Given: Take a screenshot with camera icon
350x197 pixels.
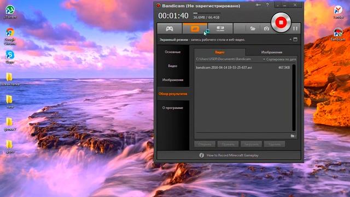Looking at the screenshot, I should pos(266,28).
